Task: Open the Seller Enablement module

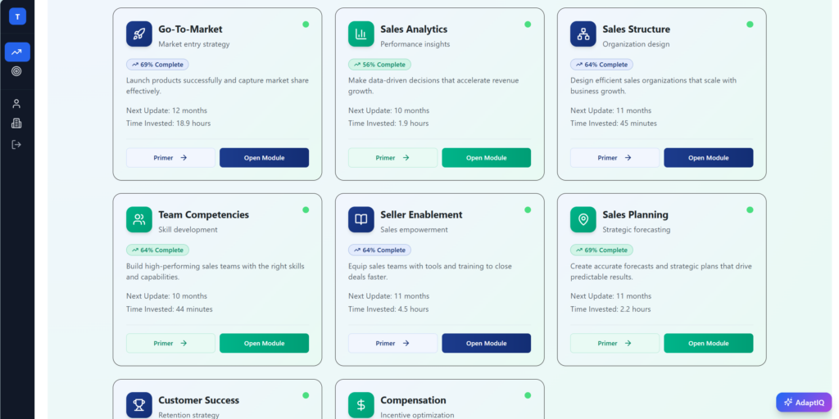Action: coord(487,343)
